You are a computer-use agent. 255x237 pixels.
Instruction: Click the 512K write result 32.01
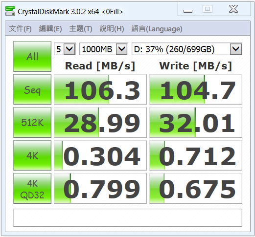[x=196, y=122]
